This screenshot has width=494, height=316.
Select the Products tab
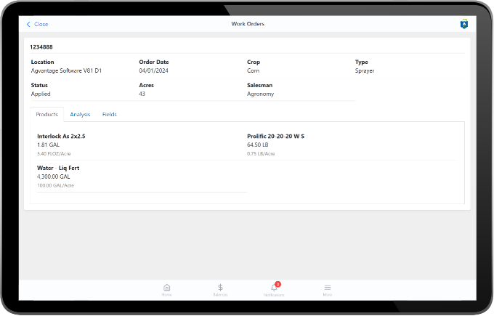(x=46, y=114)
